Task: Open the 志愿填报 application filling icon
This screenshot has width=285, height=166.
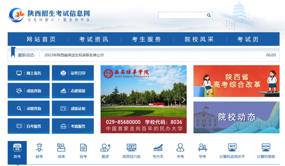Action: [x=73, y=90]
